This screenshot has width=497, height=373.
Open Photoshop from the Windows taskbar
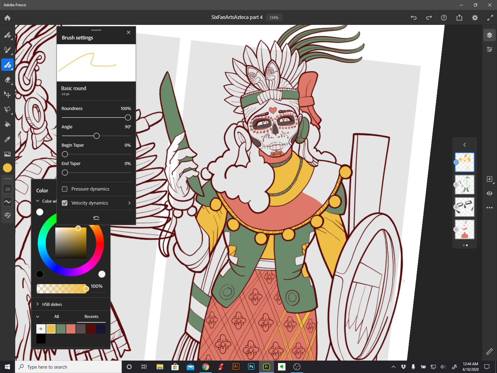pyautogui.click(x=251, y=367)
